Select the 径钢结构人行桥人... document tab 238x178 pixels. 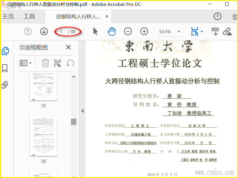click(x=78, y=17)
